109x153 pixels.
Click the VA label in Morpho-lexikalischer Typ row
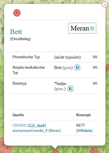[95, 67]
